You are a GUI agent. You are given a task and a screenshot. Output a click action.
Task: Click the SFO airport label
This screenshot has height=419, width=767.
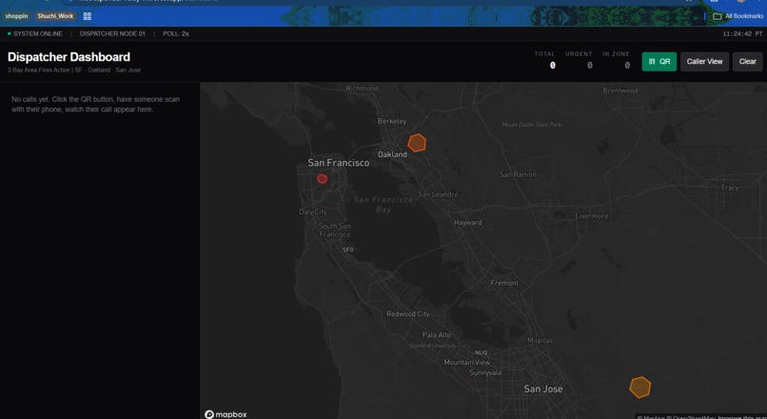pos(347,249)
